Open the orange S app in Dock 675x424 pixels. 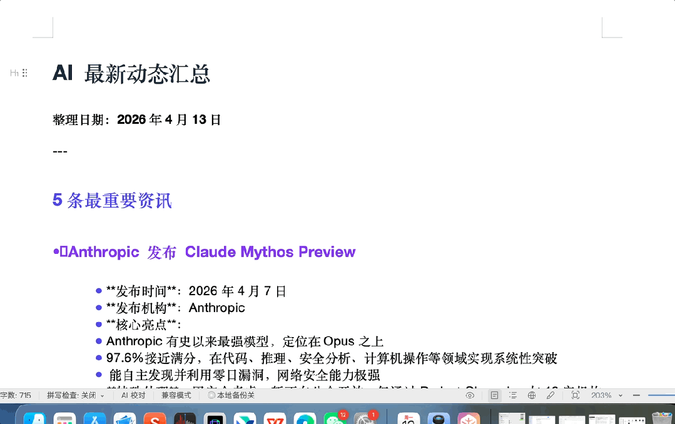coord(155,419)
